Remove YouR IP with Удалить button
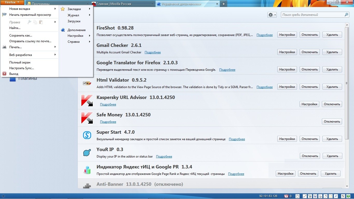The height and width of the screenshot is (199, 354). click(332, 156)
